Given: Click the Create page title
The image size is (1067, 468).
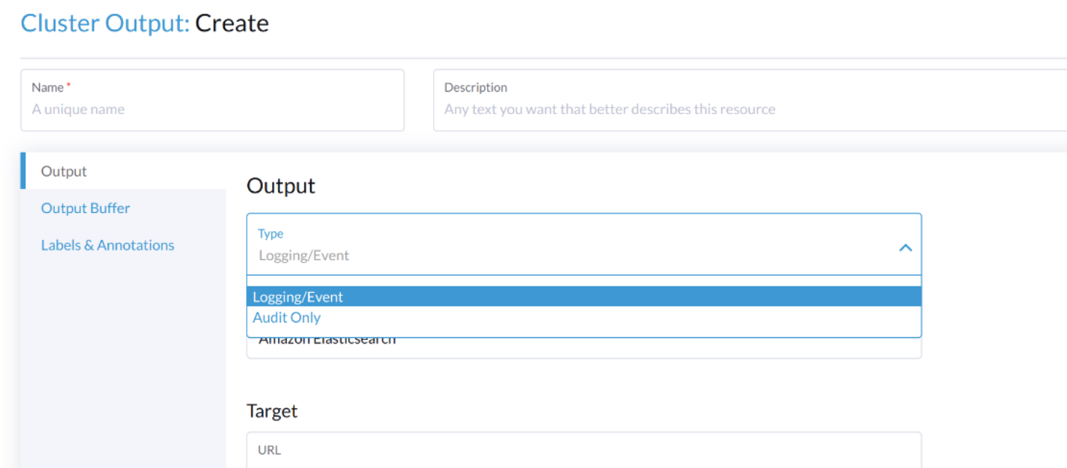Looking at the screenshot, I should coord(233,23).
